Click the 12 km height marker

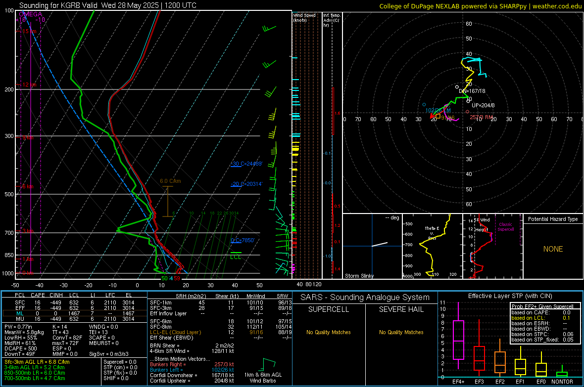pos(29,85)
